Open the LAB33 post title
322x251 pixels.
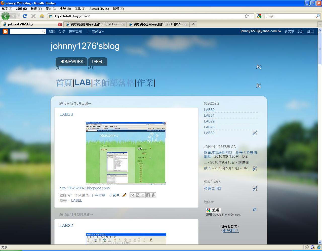click(66, 114)
